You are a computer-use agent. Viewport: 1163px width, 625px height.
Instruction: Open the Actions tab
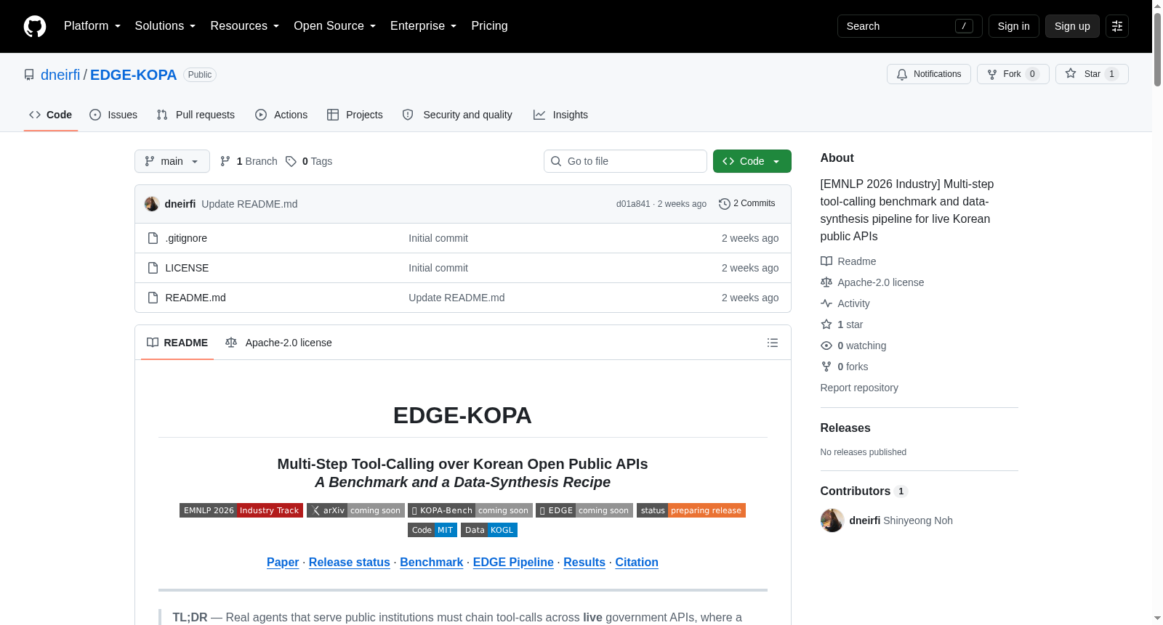click(x=281, y=115)
